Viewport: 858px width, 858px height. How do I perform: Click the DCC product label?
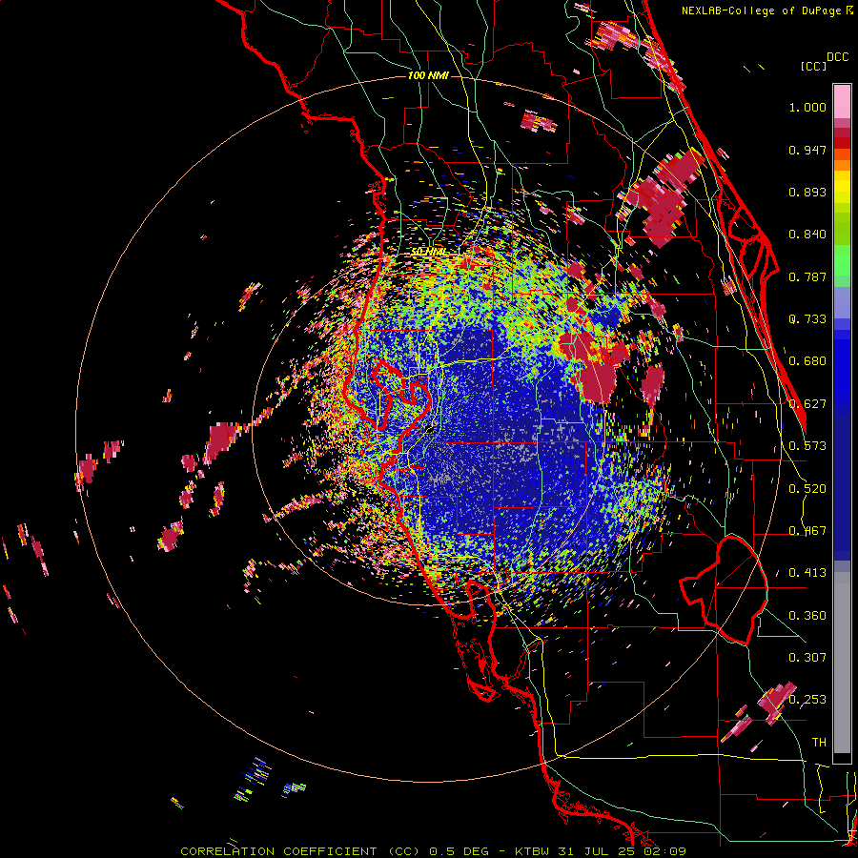point(838,57)
